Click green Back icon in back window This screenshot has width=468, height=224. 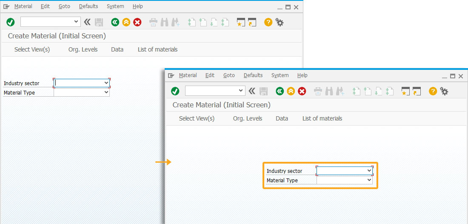point(115,22)
